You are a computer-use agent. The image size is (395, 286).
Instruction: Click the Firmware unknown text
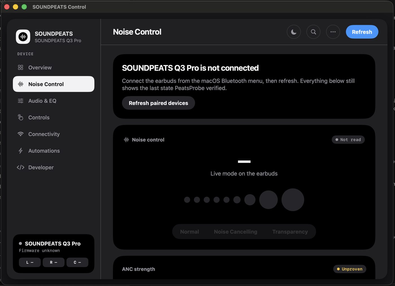point(39,251)
